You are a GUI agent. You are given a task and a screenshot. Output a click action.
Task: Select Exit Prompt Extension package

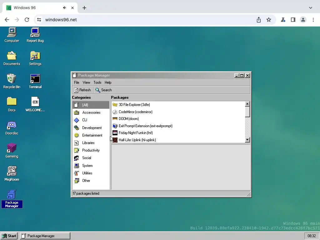tap(178, 126)
